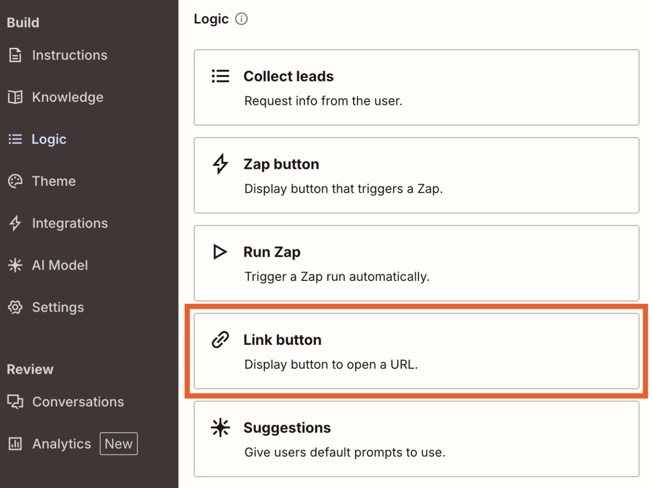Click the Conversations chat icon
This screenshot has height=488, width=652.
(15, 401)
